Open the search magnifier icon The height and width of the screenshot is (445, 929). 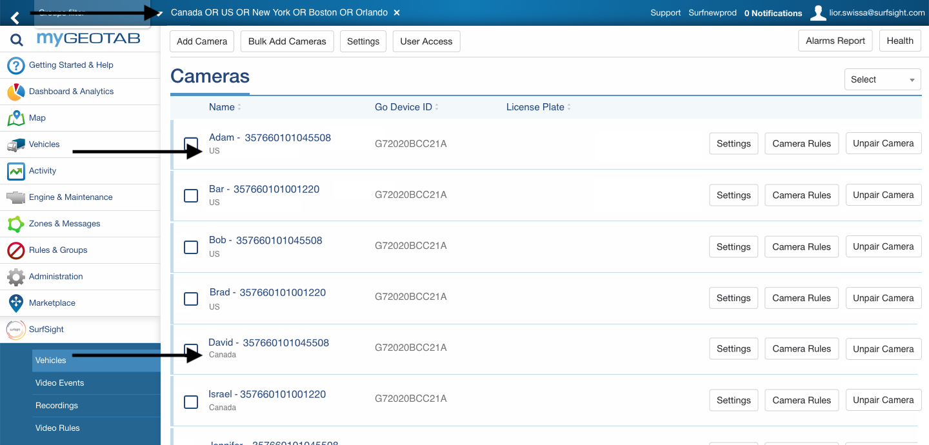click(16, 39)
